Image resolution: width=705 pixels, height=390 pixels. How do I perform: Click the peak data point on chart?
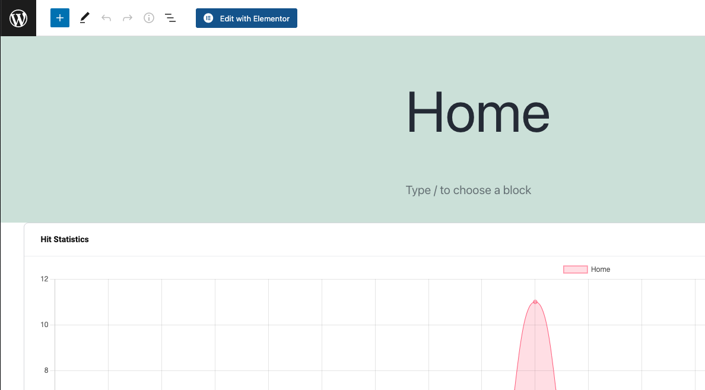point(535,302)
